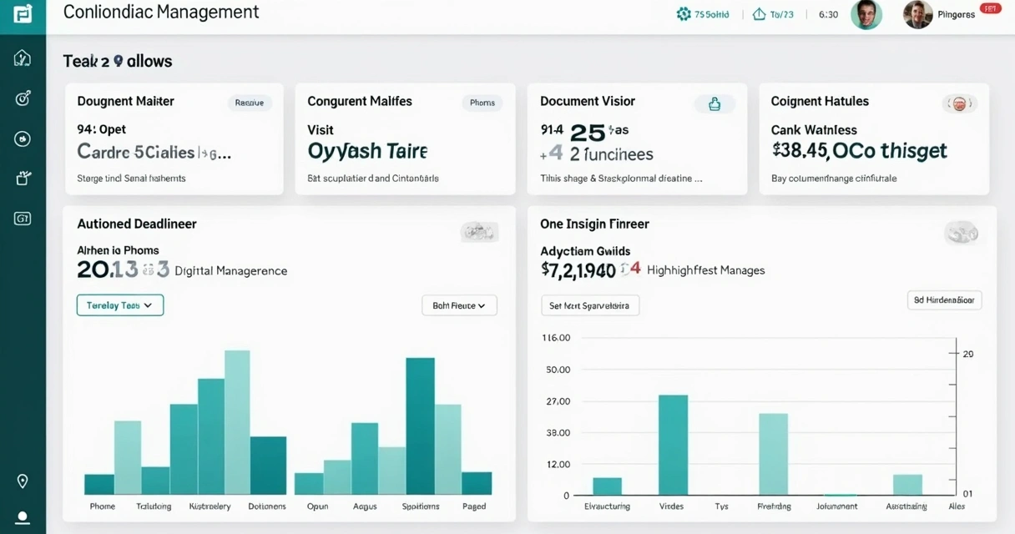
Task: Click the Coignent Hatules card icon
Action: tap(959, 103)
